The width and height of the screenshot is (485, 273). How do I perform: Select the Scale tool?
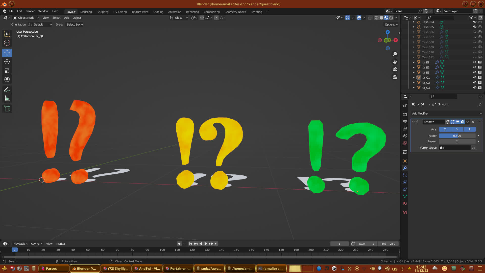[x=7, y=71]
